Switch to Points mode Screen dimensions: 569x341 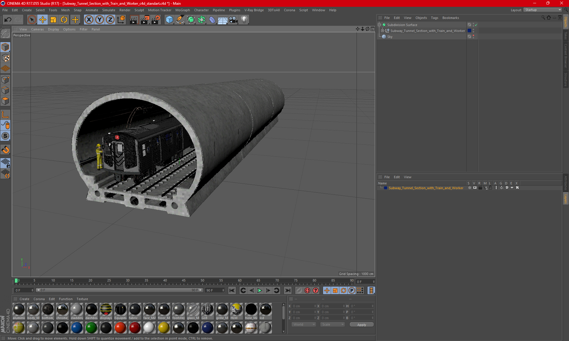(5, 79)
